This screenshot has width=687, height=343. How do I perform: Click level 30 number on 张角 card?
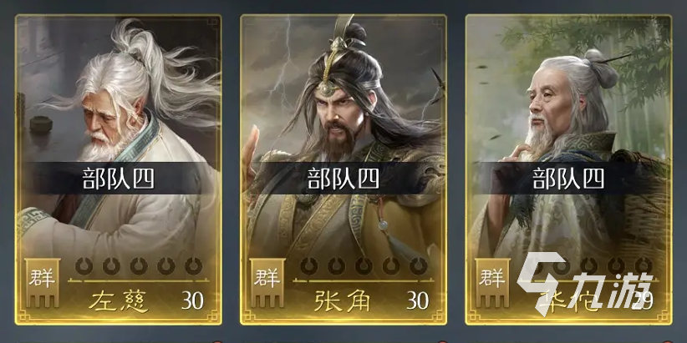click(418, 300)
